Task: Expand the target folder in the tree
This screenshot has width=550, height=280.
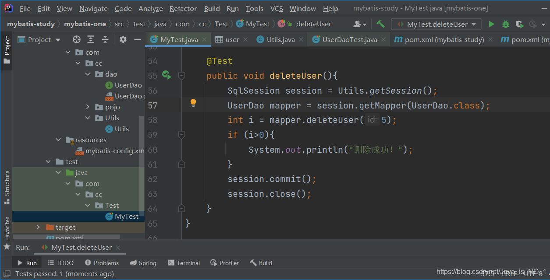Action: click(x=38, y=227)
